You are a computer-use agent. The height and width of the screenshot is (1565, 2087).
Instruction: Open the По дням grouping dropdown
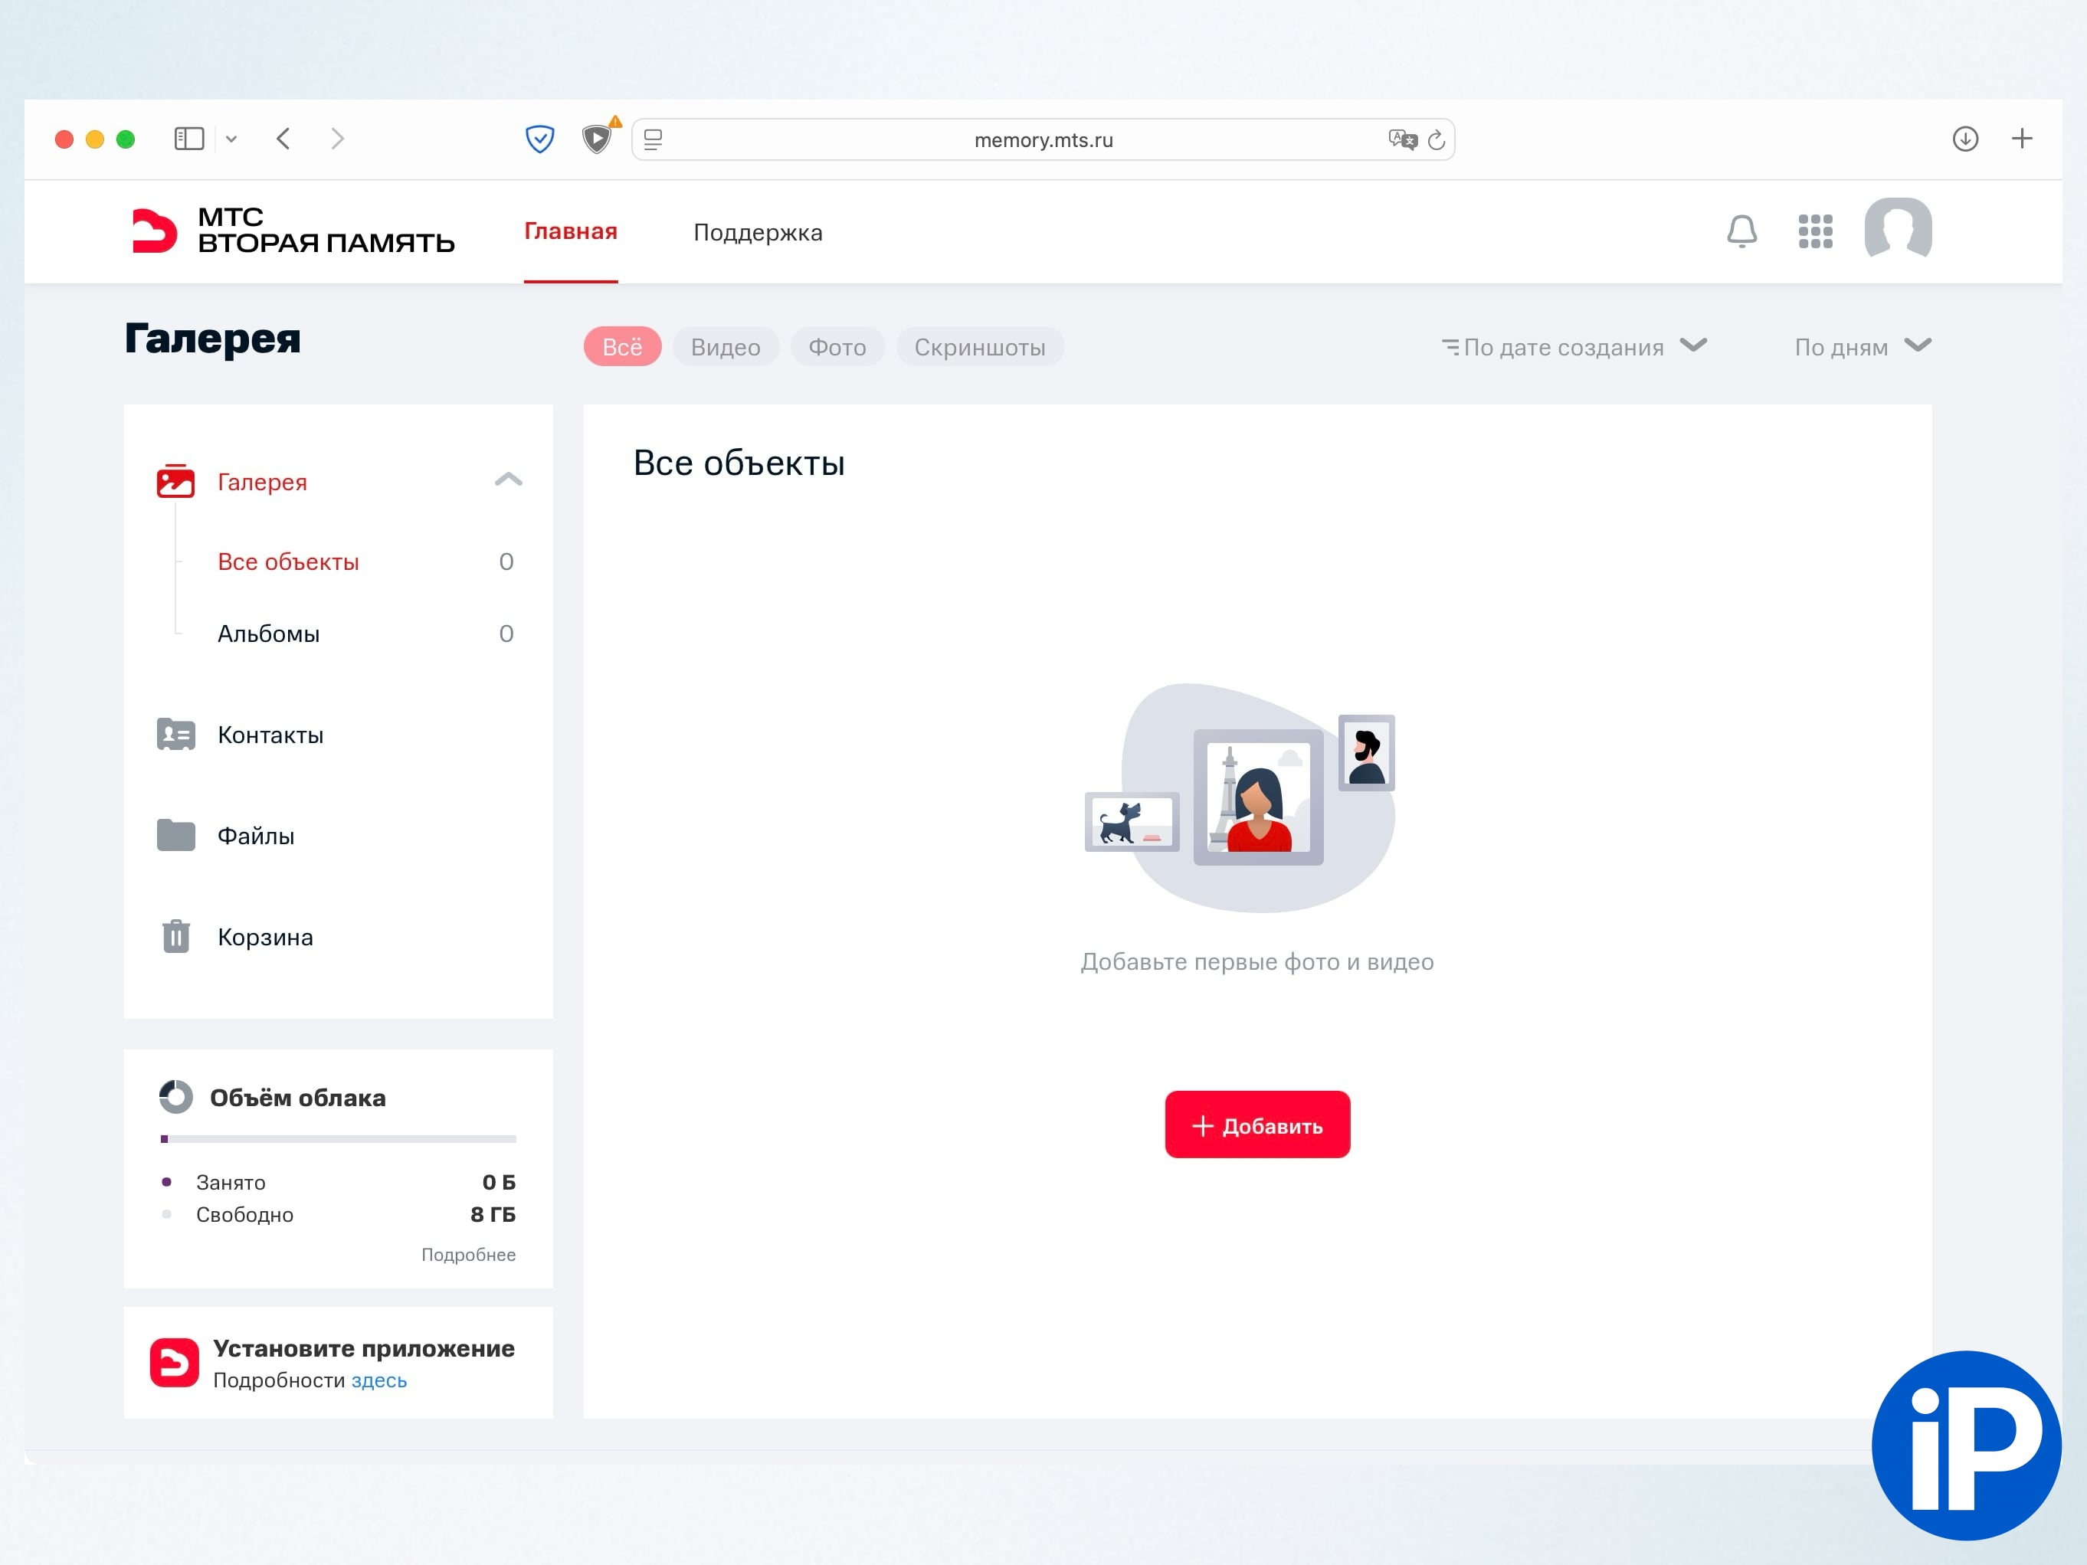[x=1862, y=347]
